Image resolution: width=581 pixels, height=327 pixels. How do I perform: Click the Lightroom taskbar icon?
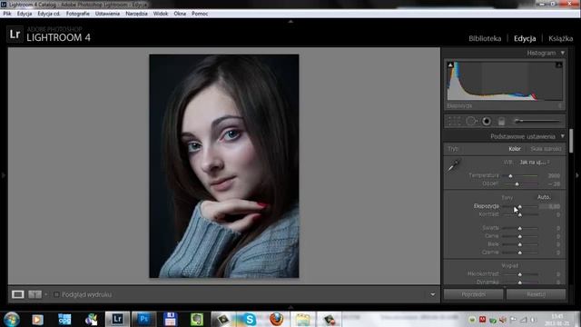click(x=117, y=319)
